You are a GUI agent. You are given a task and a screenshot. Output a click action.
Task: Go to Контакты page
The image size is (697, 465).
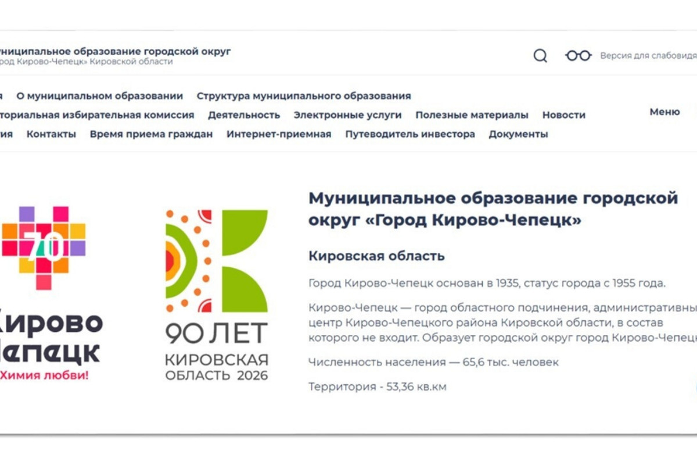pos(51,134)
